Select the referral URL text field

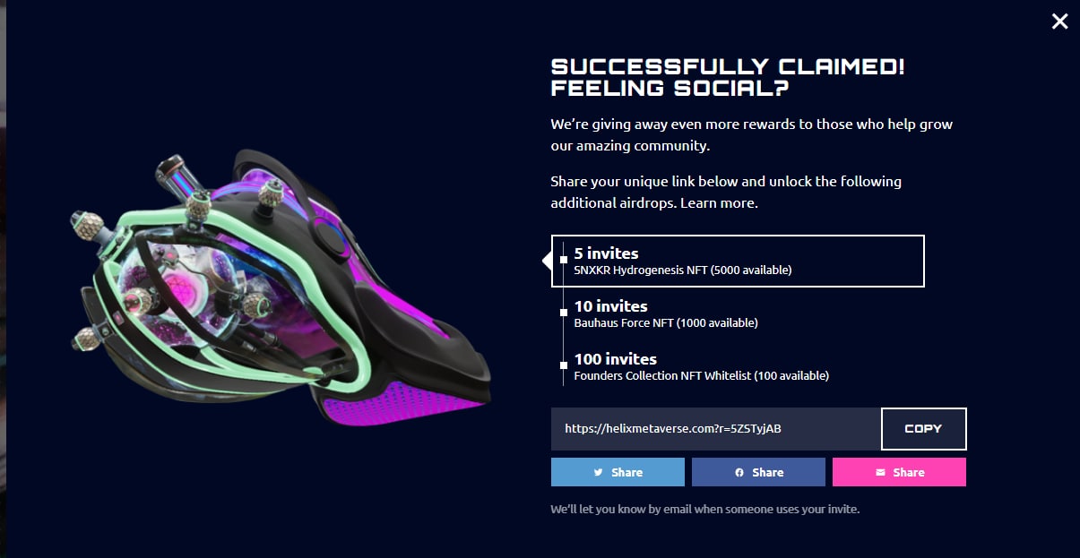click(x=716, y=428)
